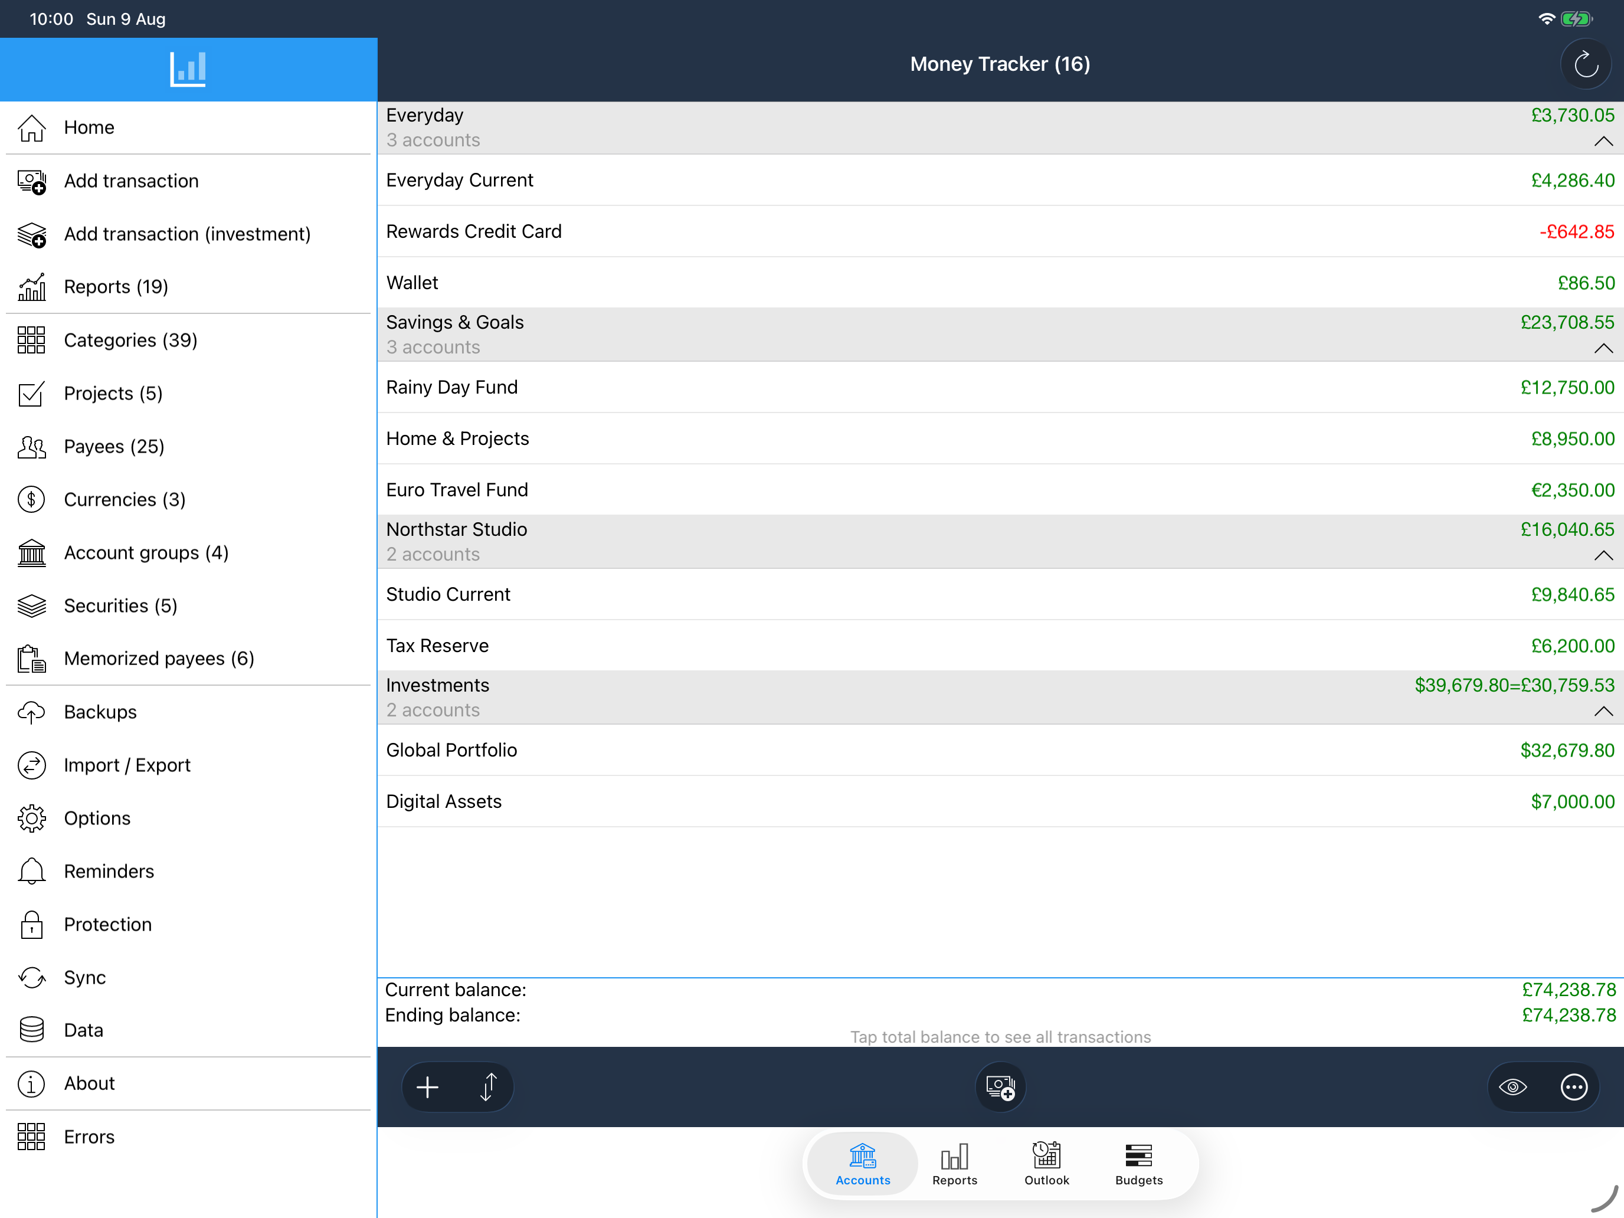Toggle the eye visibility button
1624x1218 pixels.
click(1513, 1088)
